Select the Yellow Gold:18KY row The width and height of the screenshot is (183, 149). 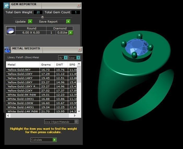(x=42, y=82)
